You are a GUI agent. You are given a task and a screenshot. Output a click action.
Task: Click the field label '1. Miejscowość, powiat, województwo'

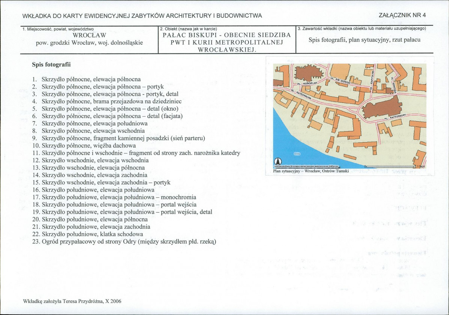pyautogui.click(x=58, y=29)
